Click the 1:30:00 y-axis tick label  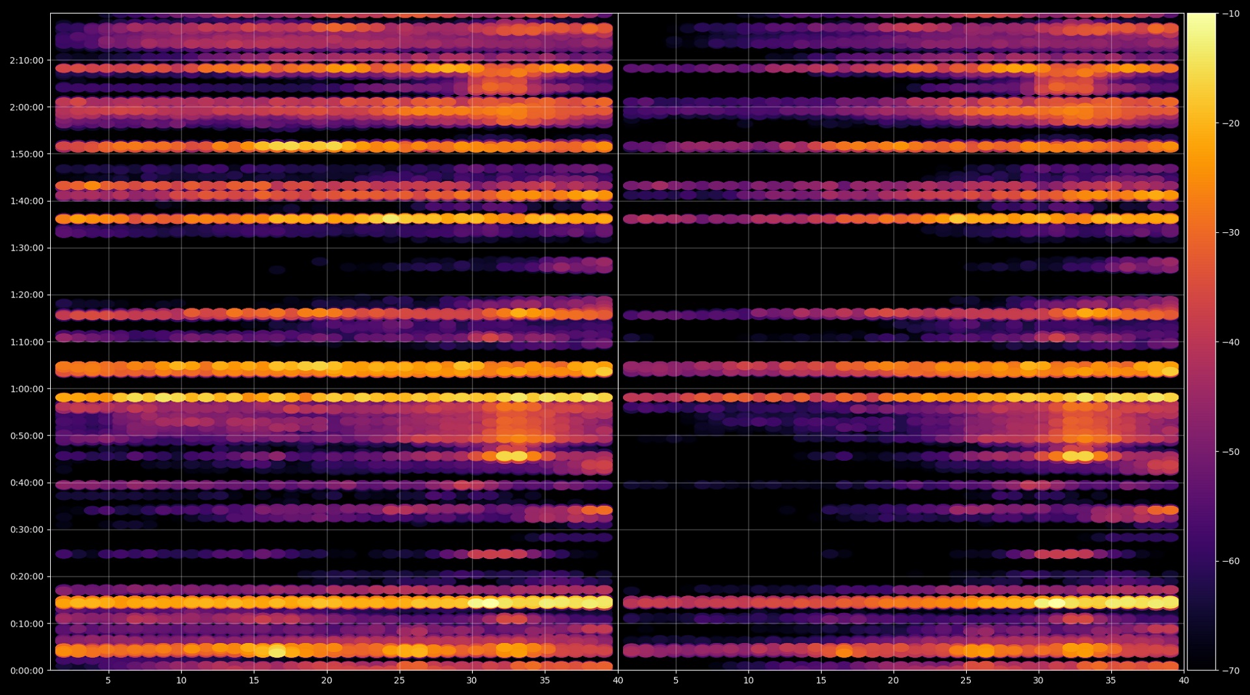(x=27, y=248)
